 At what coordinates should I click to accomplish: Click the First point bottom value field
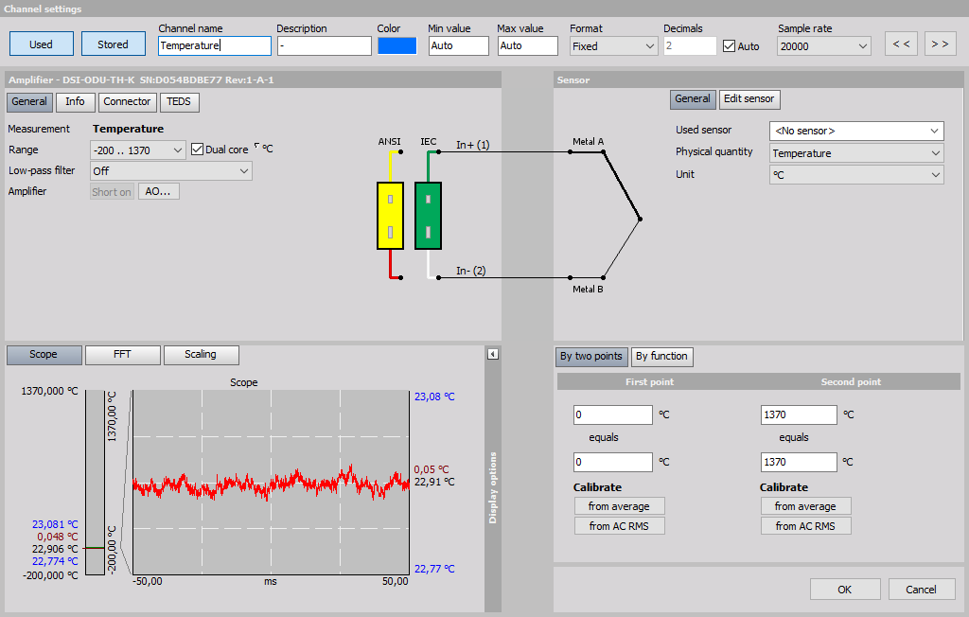point(613,463)
